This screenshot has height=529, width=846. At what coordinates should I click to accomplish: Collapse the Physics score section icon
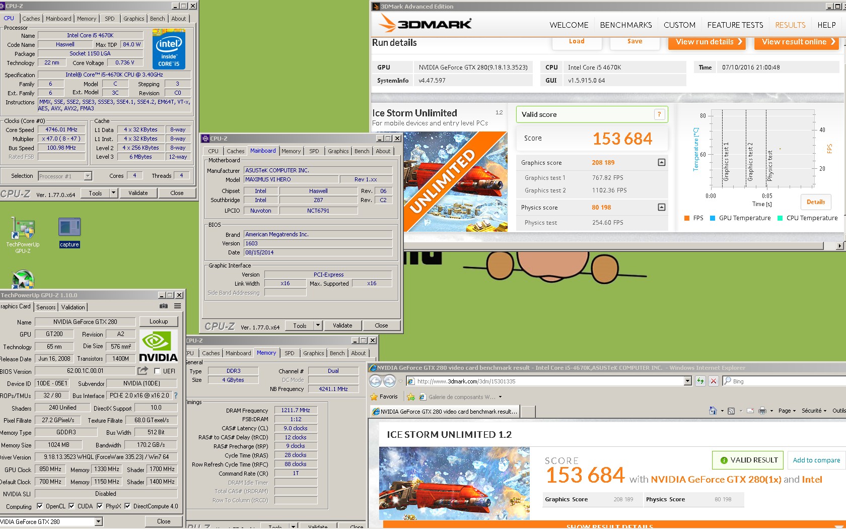point(662,207)
